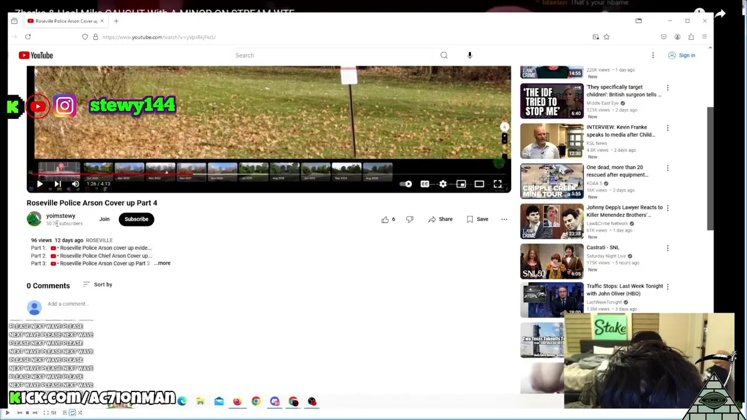This screenshot has width=747, height=420.
Task: Go to the YouTube home logo
Action: pos(36,55)
